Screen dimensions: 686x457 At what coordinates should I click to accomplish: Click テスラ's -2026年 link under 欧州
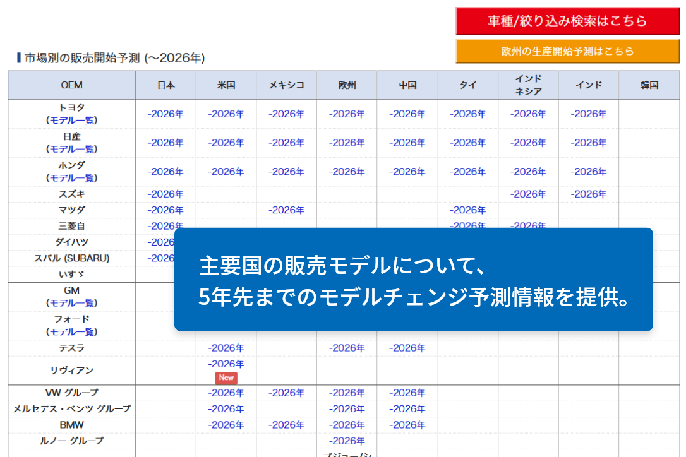[x=347, y=348]
